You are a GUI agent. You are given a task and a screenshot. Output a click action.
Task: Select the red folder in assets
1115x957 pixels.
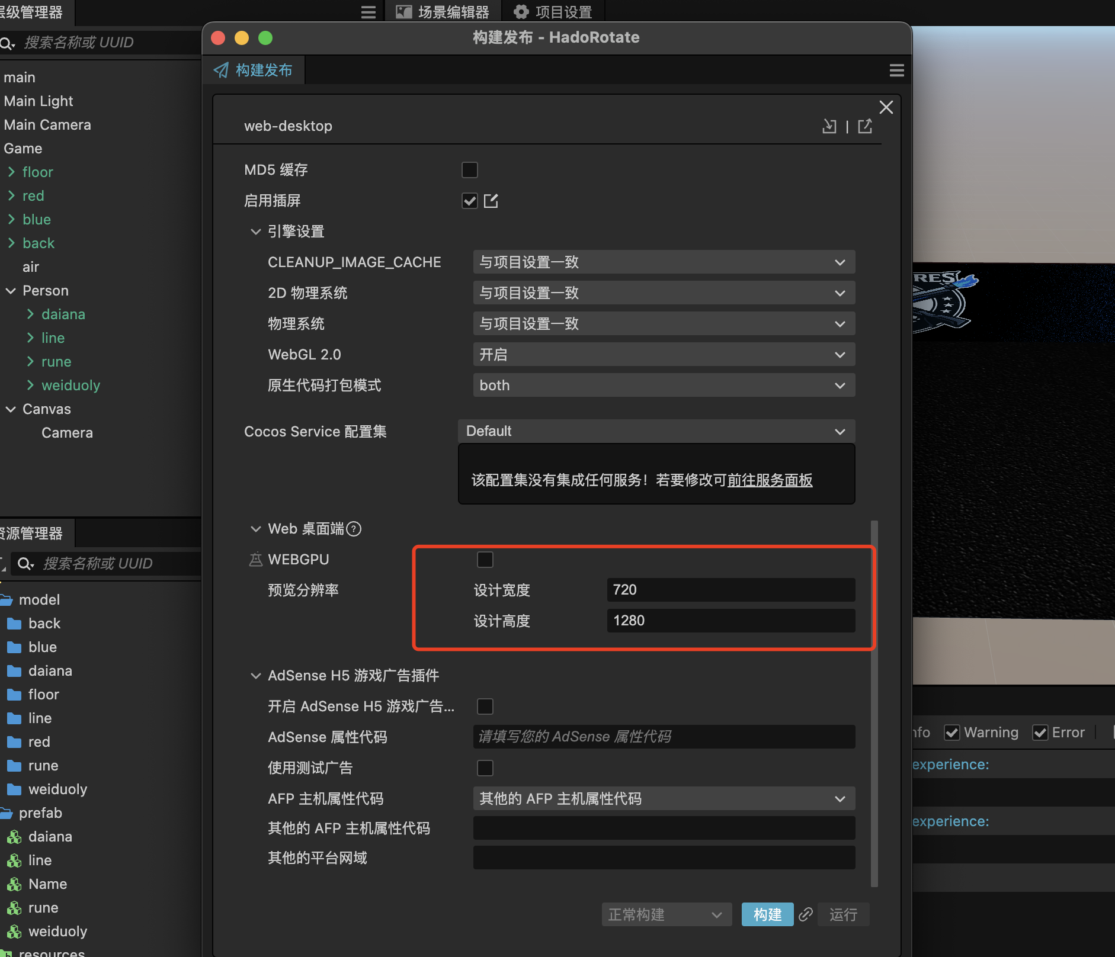click(x=39, y=741)
